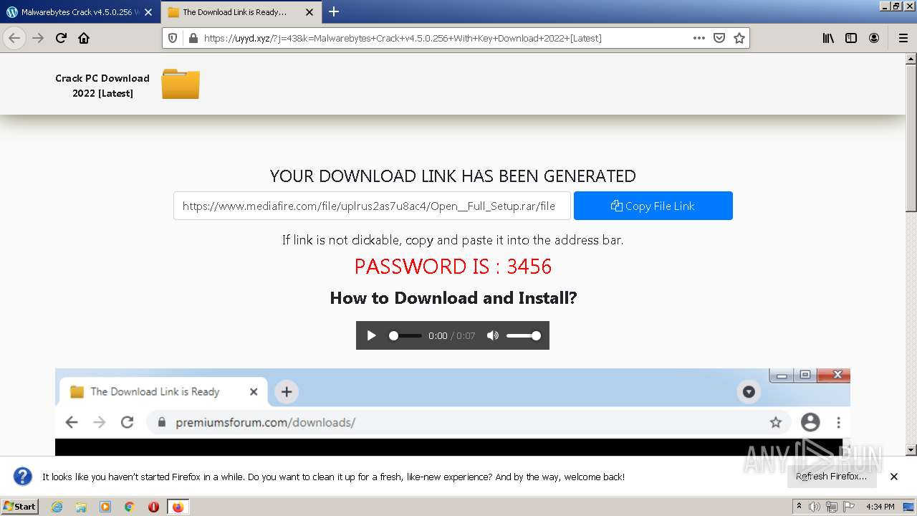Viewport: 917px width, 516px height.
Task: Select Firefox taskbar button
Action: (178, 507)
